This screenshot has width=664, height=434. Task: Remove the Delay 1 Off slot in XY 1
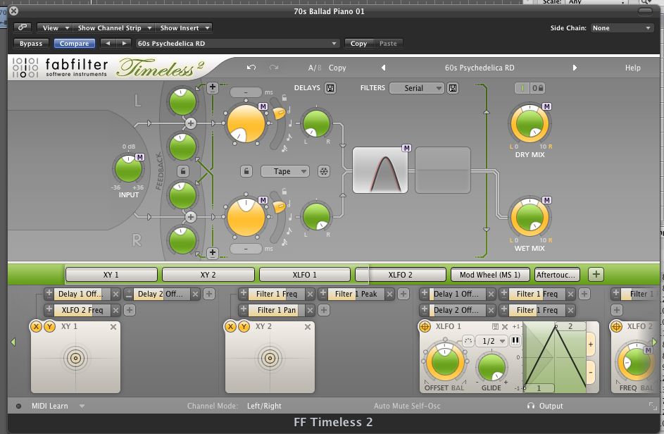116,294
